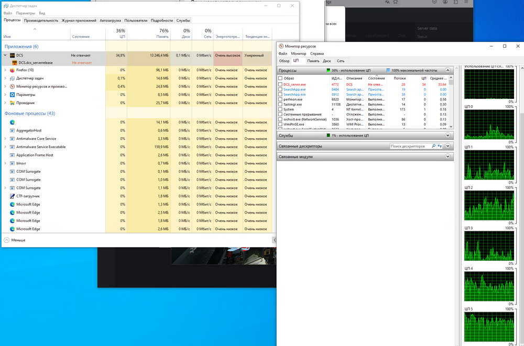Image resolution: width=524 pixels, height=346 pixels.
Task: Expand the Antimalware Service Executable row
Action: [5, 147]
